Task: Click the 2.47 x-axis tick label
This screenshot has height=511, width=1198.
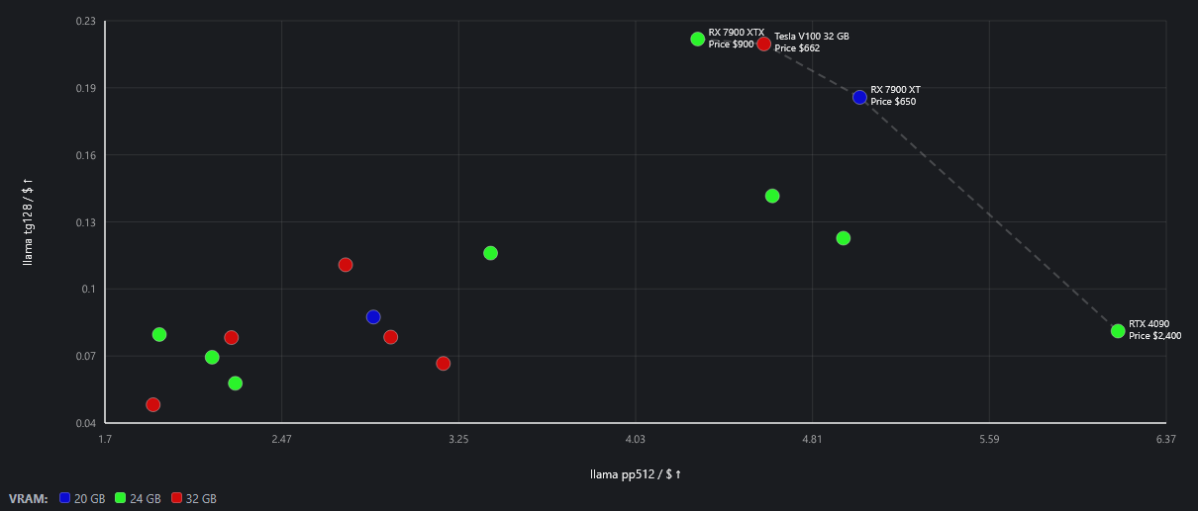Action: tap(281, 439)
